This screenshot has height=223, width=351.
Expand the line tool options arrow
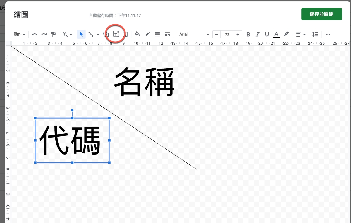98,35
